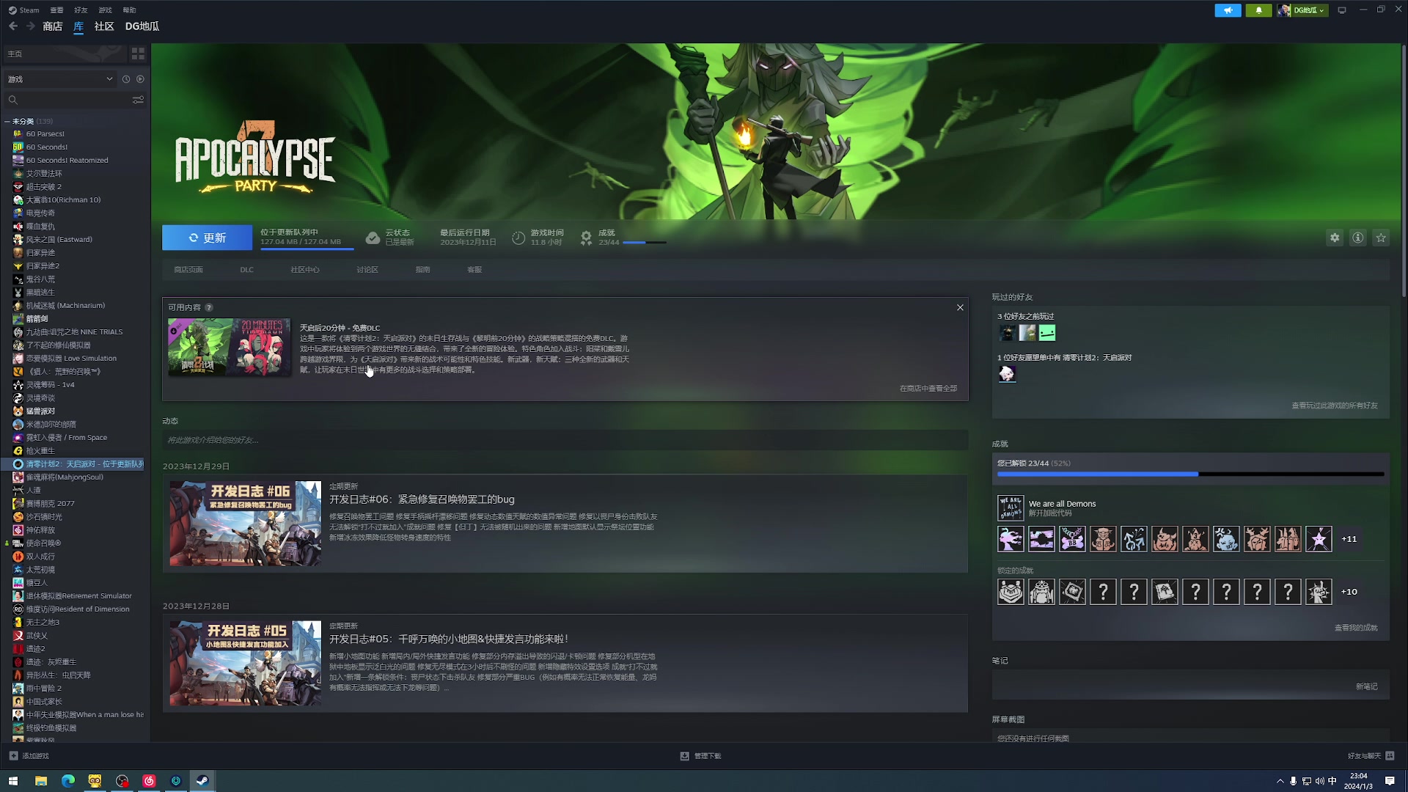Open game settings gear icon
This screenshot has height=792, width=1408.
coord(1335,238)
